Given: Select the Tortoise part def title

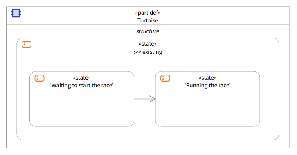Looking at the screenshot, I should click(x=148, y=20).
